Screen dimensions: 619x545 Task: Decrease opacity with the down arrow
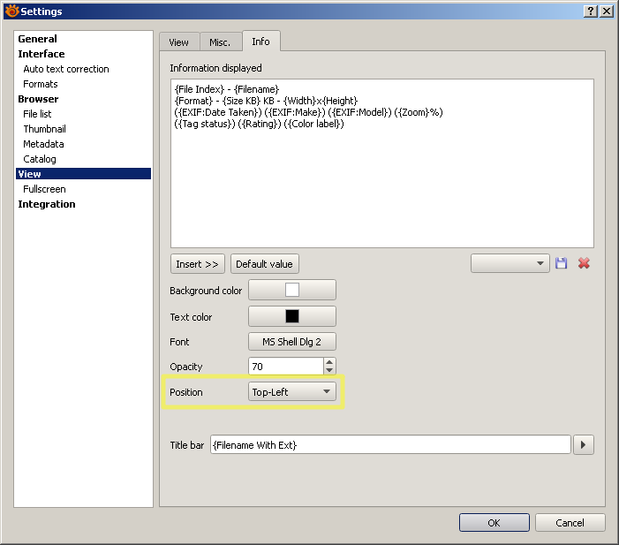[x=329, y=370]
